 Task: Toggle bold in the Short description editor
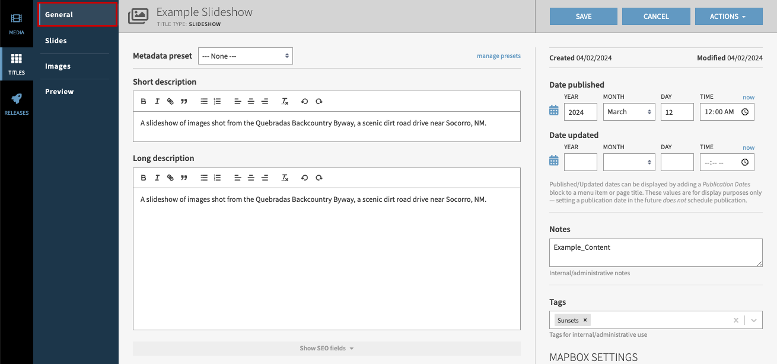click(144, 101)
